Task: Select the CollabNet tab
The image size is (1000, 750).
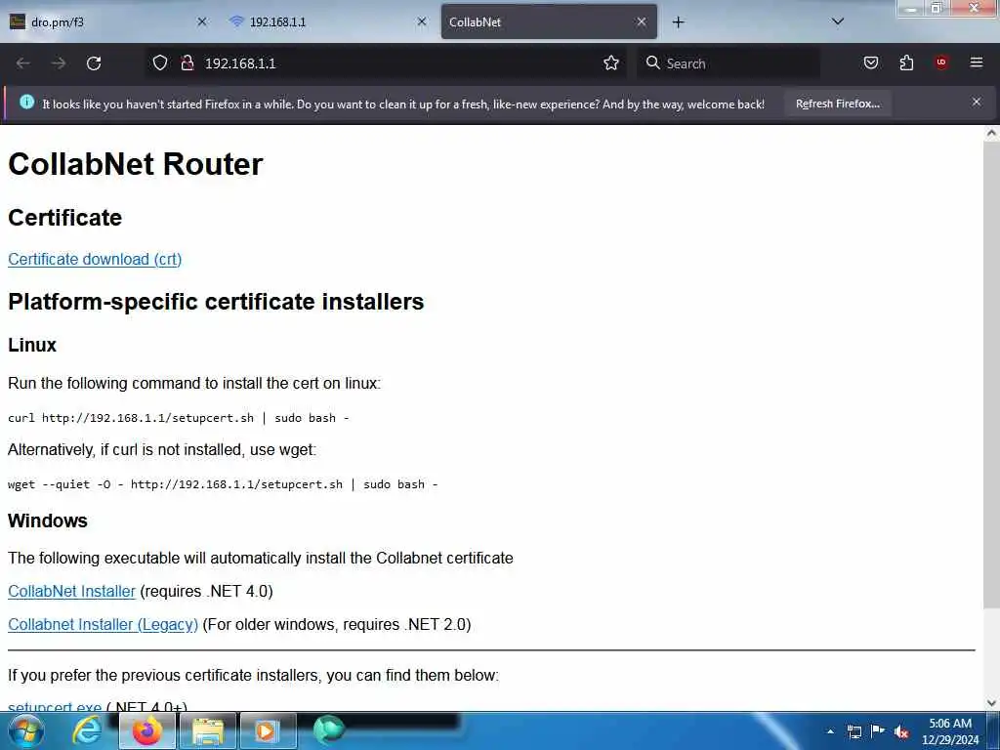Action: point(549,21)
